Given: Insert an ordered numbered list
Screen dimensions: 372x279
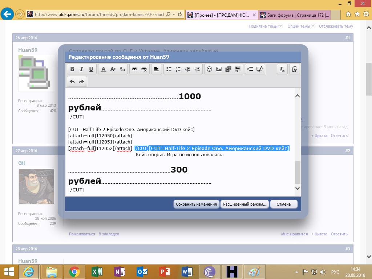Looking at the screenshot, I should 178,69.
